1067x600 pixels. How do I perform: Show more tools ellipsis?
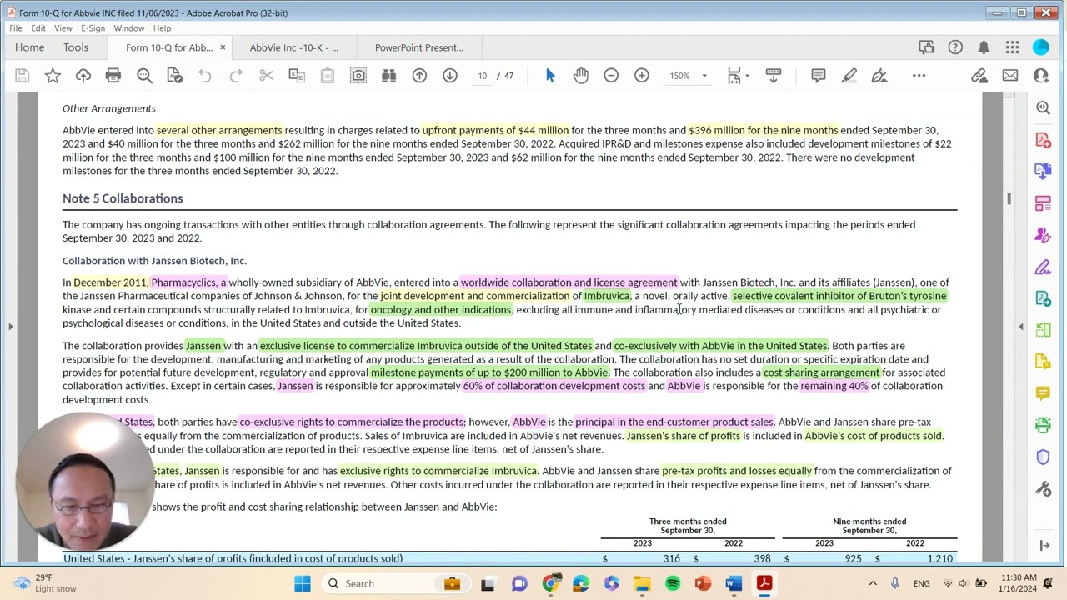tap(919, 76)
